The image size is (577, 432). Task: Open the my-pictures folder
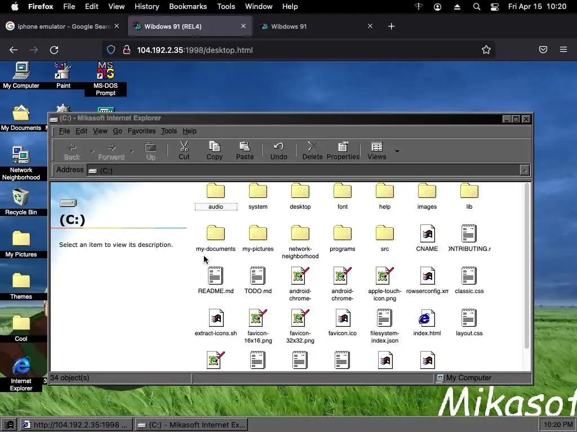tap(258, 238)
